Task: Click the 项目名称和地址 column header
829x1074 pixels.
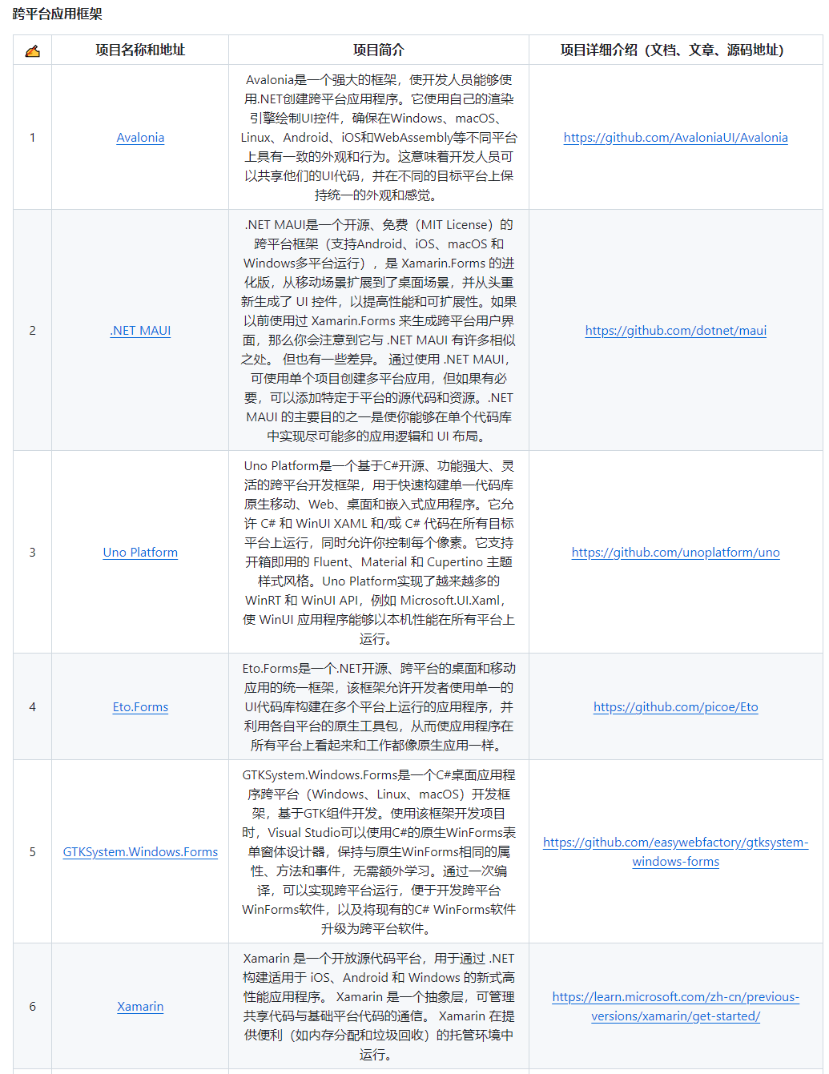Action: [x=140, y=50]
